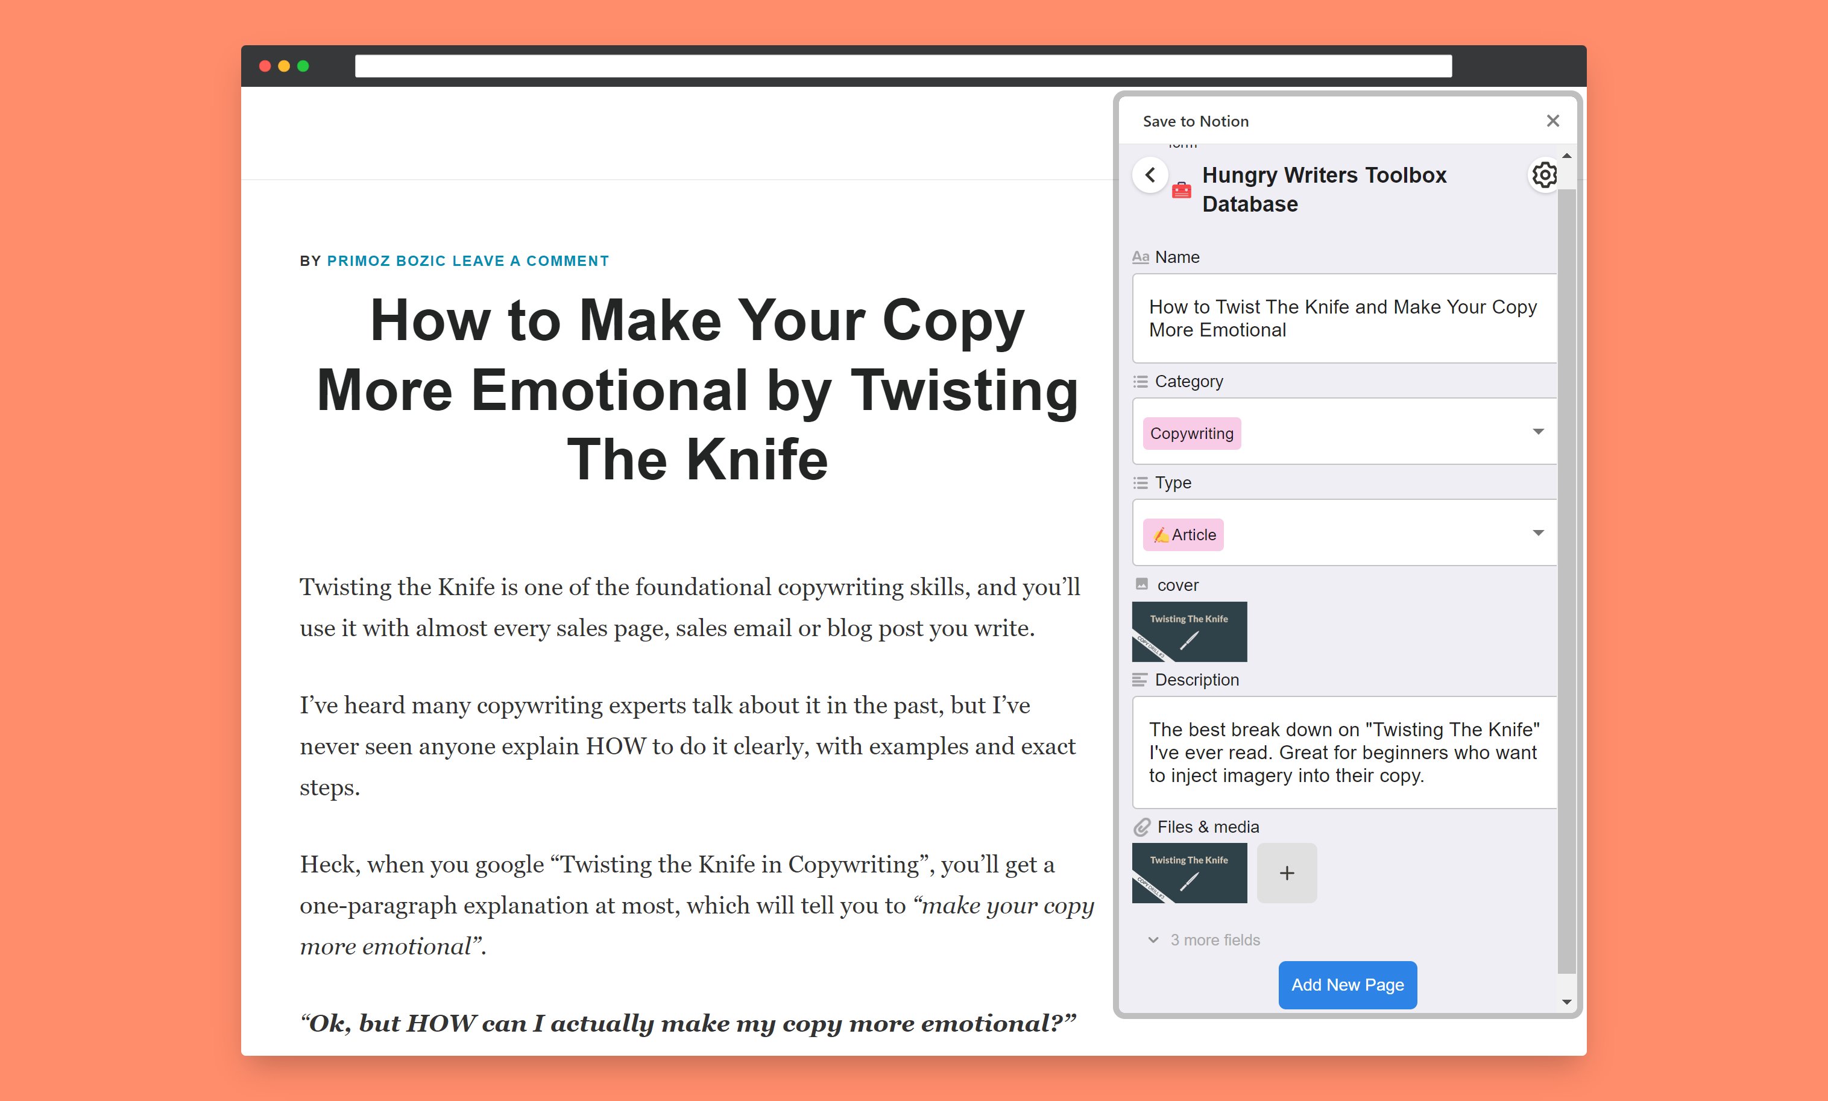The height and width of the screenshot is (1101, 1828).
Task: Click the Category field label
Action: click(x=1188, y=381)
